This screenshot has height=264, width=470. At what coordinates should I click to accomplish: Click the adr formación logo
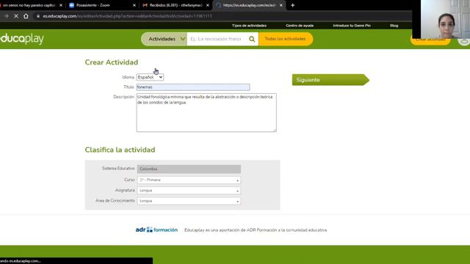156,230
